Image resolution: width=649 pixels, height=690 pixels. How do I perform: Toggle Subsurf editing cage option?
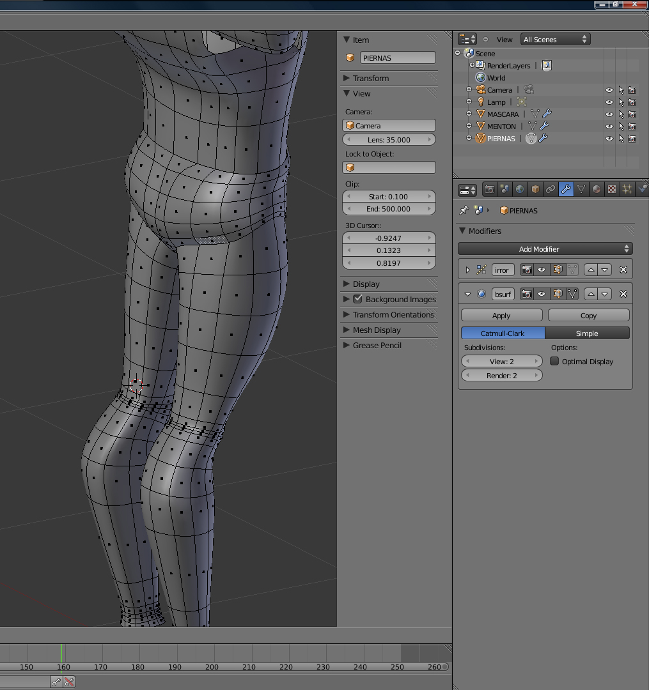click(572, 294)
